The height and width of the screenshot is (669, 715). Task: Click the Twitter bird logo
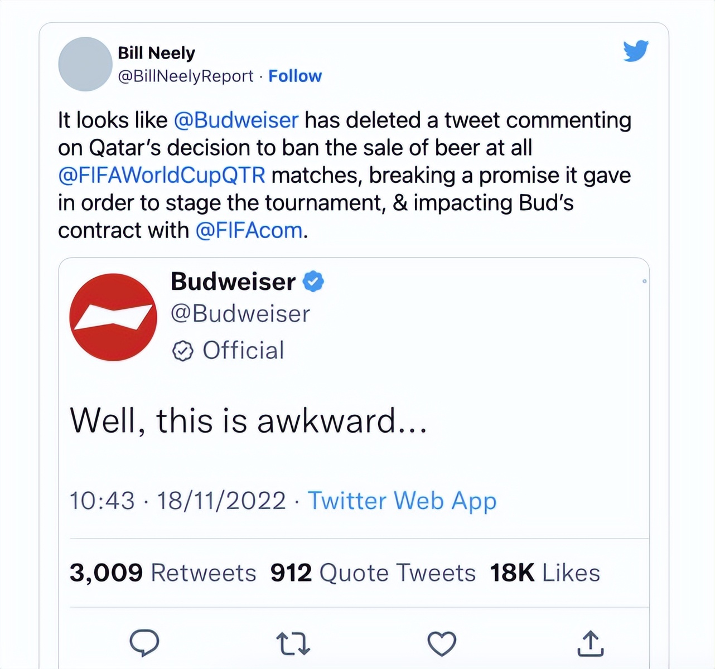point(636,51)
